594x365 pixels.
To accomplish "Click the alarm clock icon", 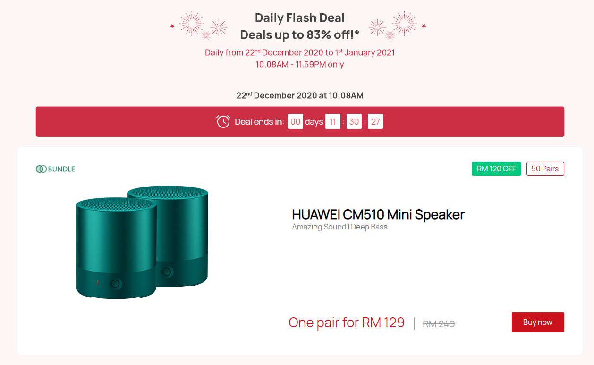I will click(x=223, y=122).
